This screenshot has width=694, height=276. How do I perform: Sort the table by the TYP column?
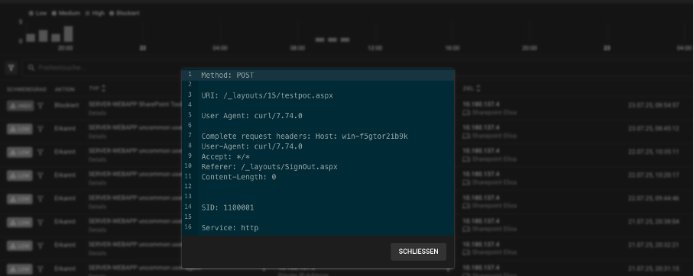tap(97, 88)
